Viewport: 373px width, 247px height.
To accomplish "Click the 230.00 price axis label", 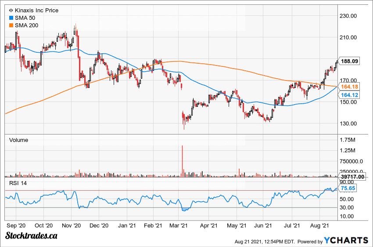I will pyautogui.click(x=352, y=16).
